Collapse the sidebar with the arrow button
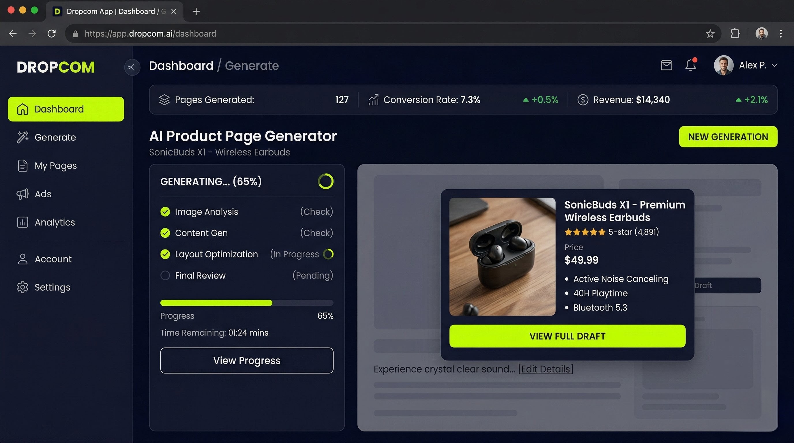Viewport: 794px width, 443px height. coord(132,67)
